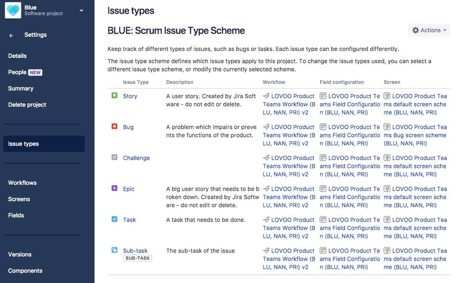Click screen scheme icon in Epic row
This screenshot has width=455, height=283.
(x=387, y=188)
